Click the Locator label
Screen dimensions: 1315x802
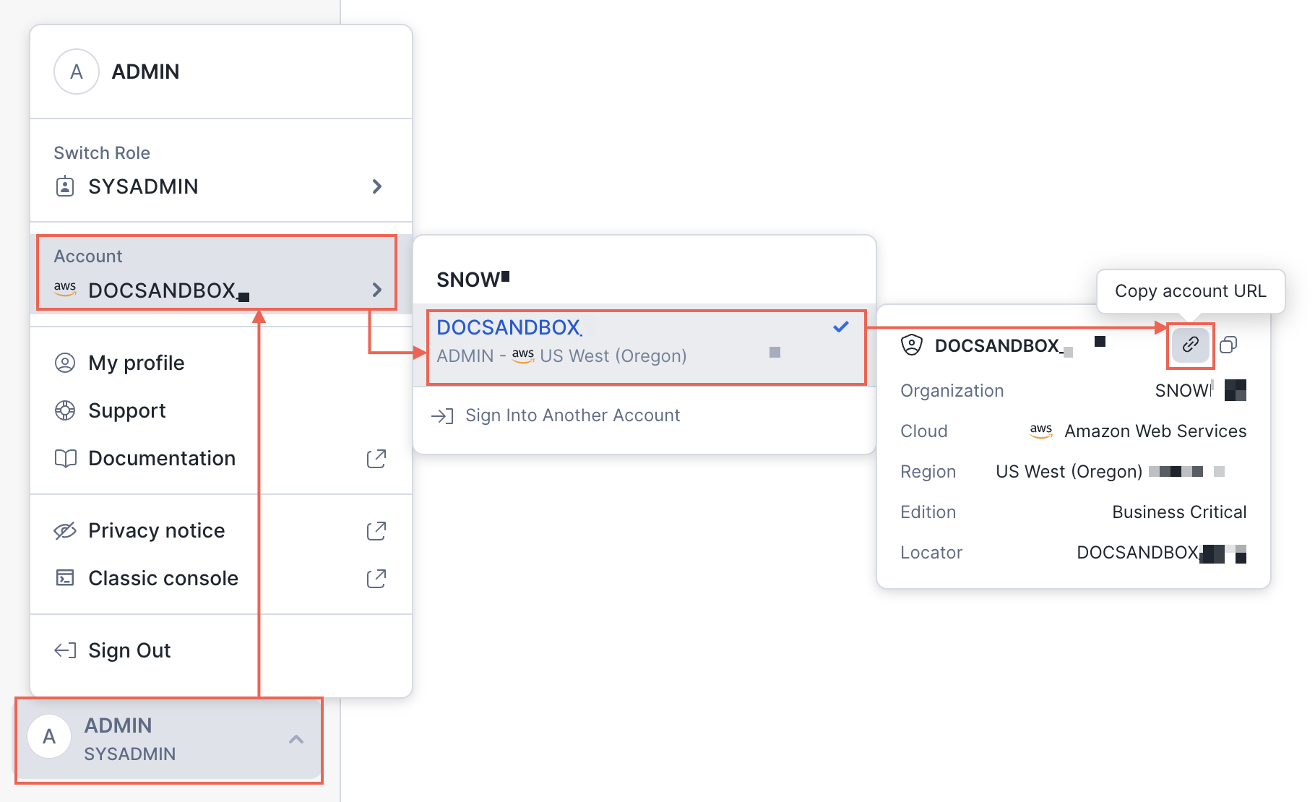pyautogui.click(x=931, y=553)
